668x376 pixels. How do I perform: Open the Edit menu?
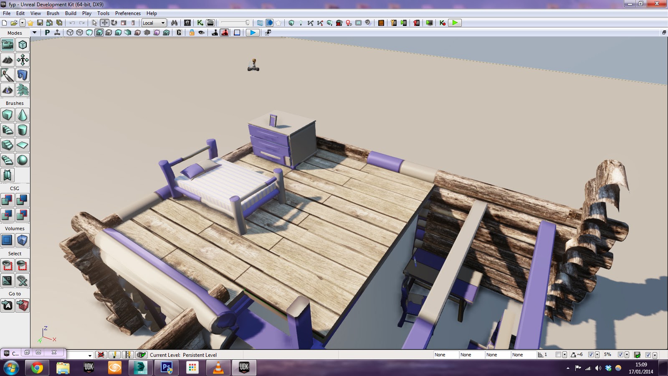click(x=20, y=13)
